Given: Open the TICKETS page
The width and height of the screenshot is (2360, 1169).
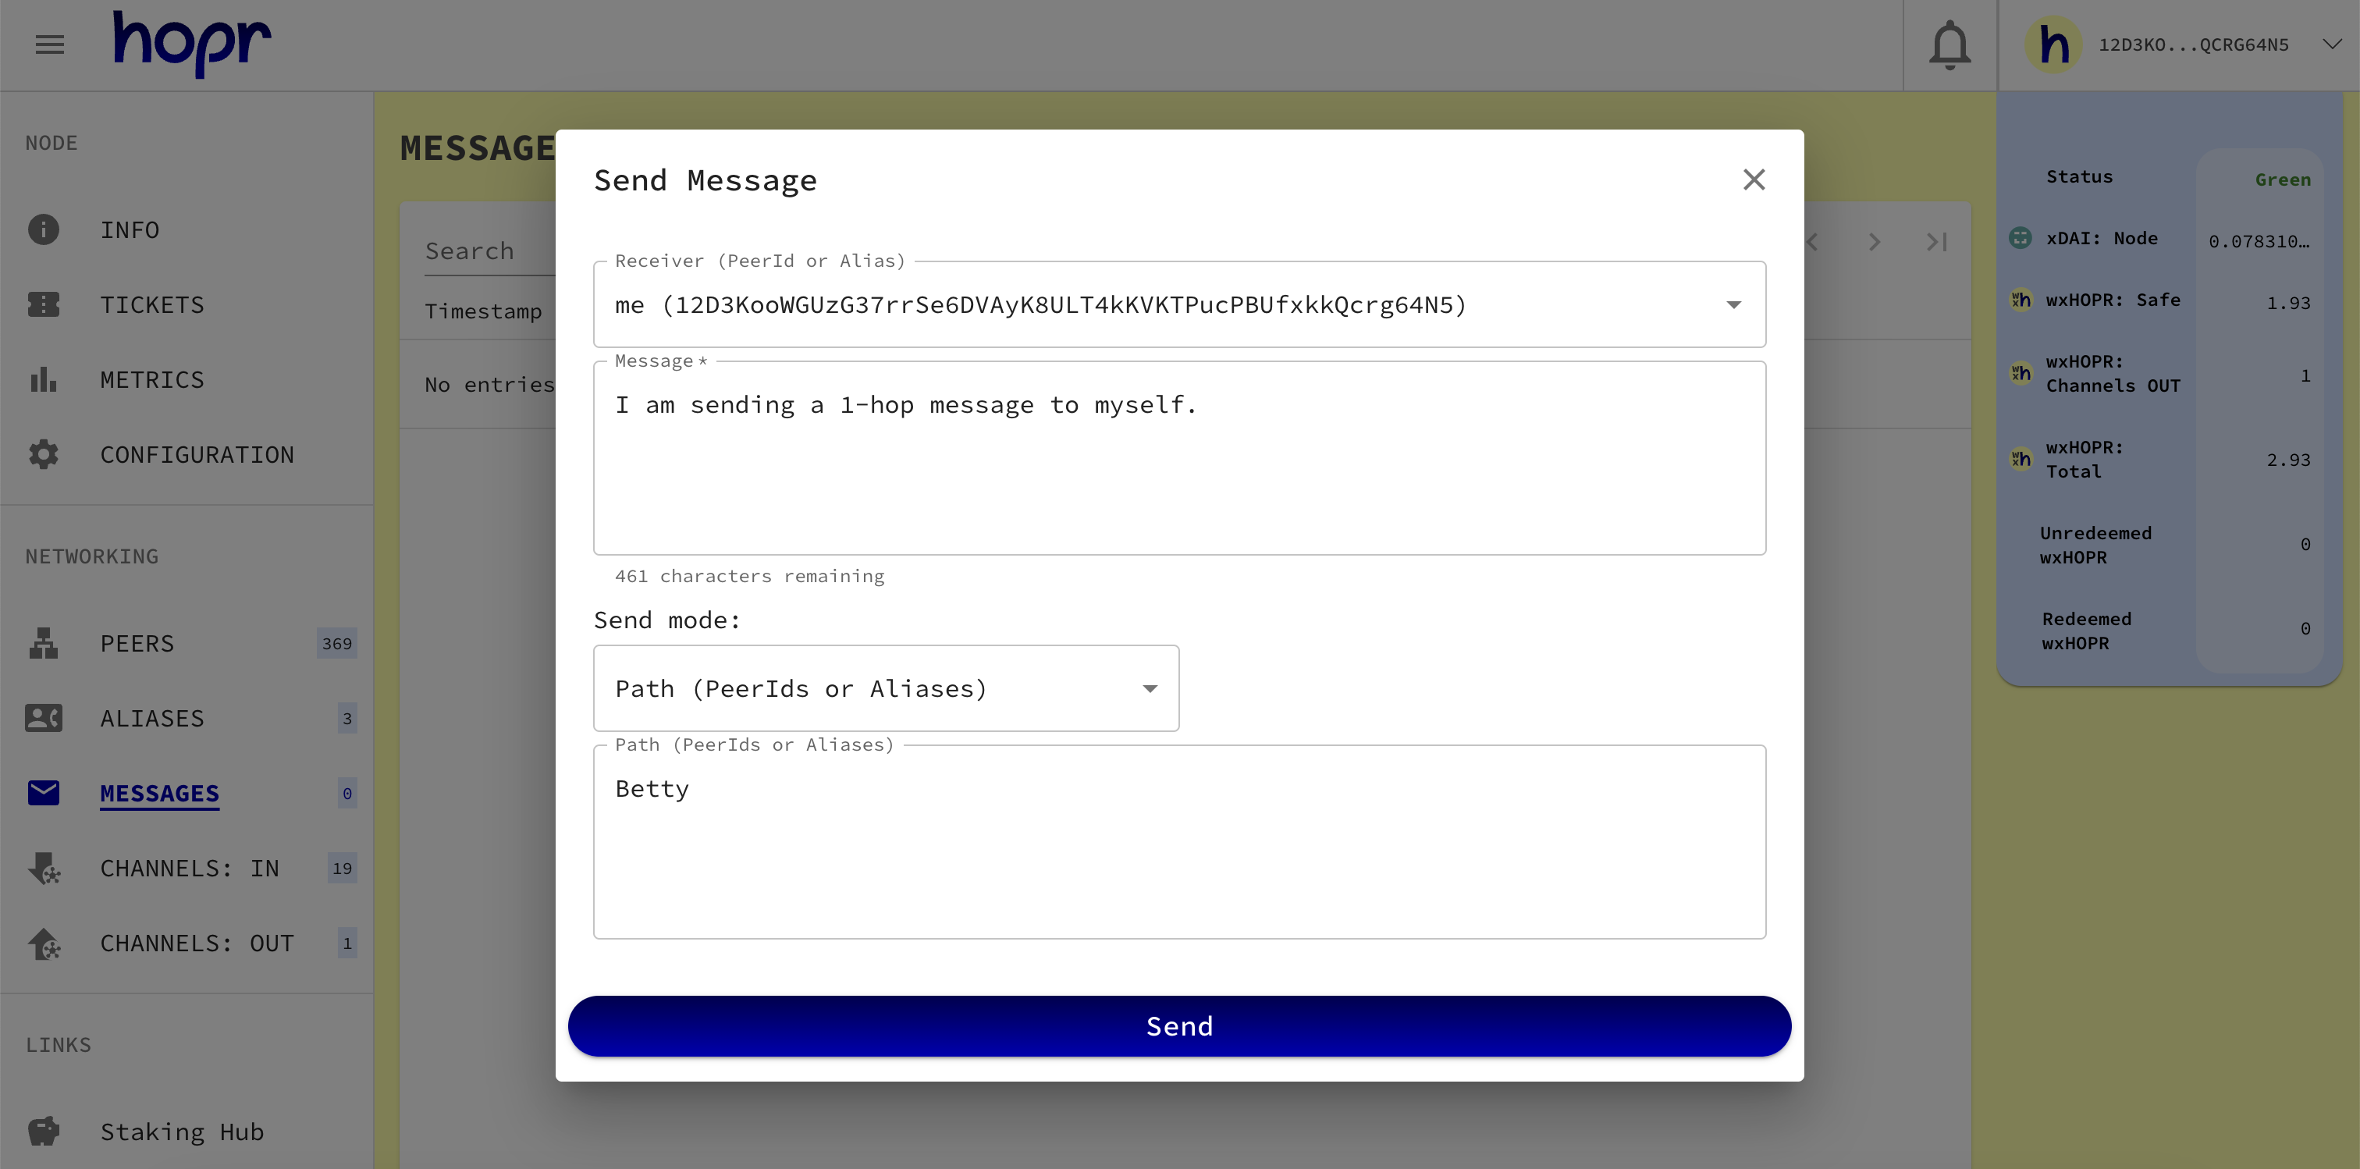Looking at the screenshot, I should (x=152, y=305).
